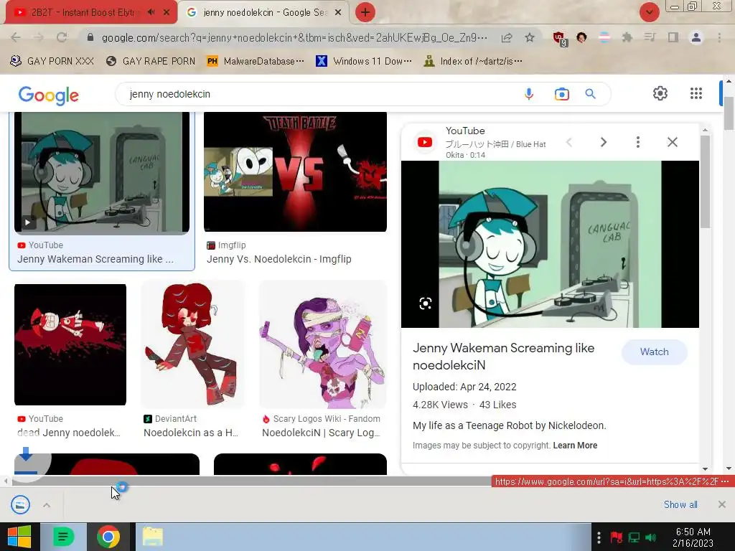The image size is (735, 551).
Task: Open File Explorer from the taskbar
Action: [x=152, y=537]
